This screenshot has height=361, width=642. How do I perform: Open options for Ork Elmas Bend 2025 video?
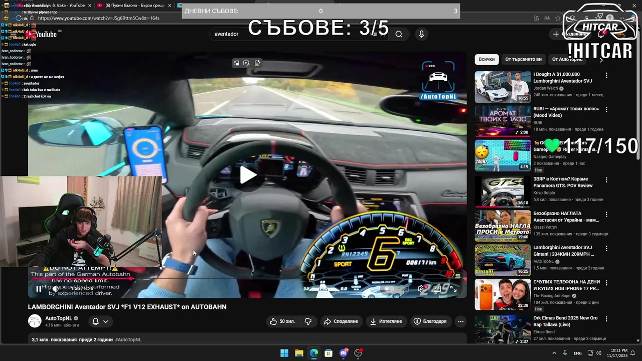click(606, 318)
